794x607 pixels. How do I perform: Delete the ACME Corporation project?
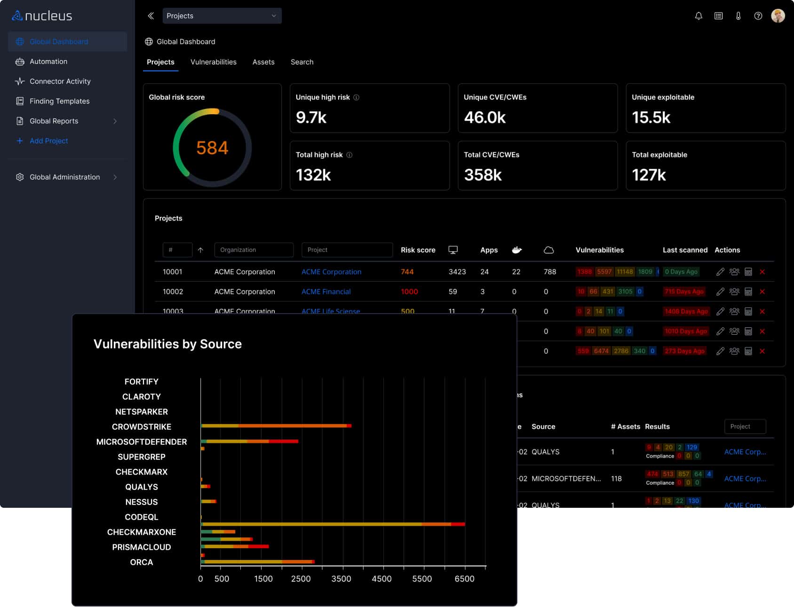coord(762,272)
